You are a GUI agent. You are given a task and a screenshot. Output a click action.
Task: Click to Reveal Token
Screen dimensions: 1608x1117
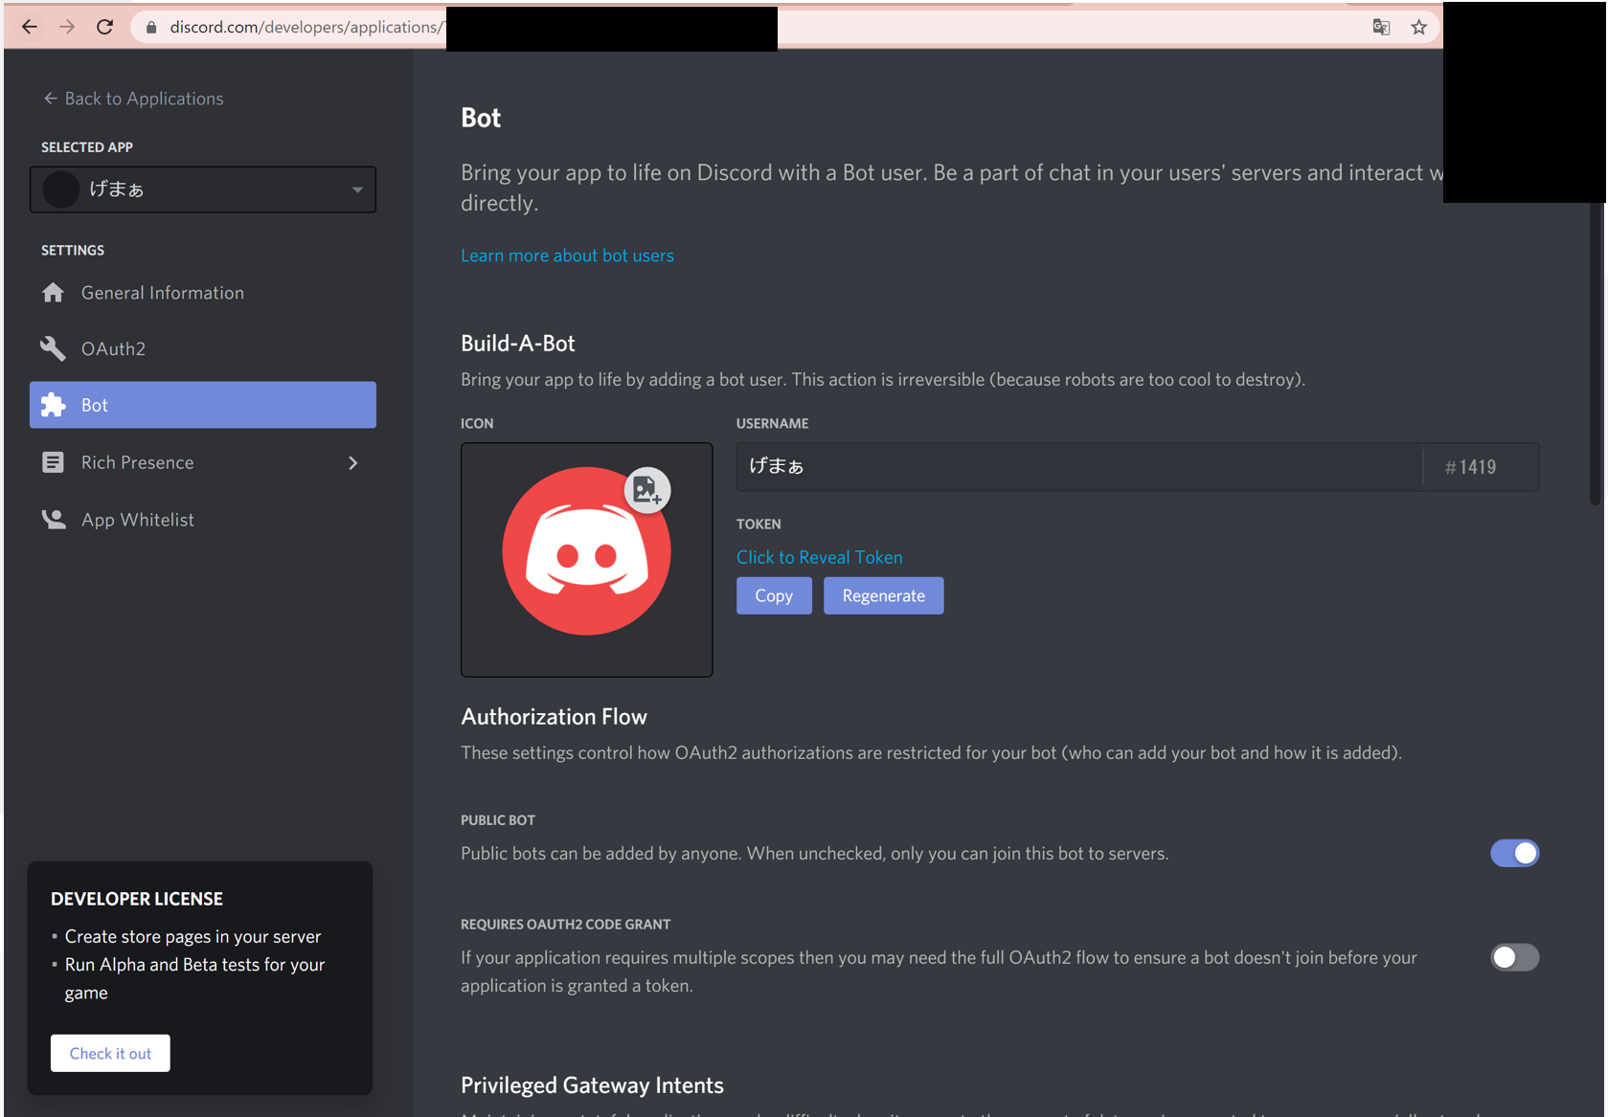coord(819,557)
